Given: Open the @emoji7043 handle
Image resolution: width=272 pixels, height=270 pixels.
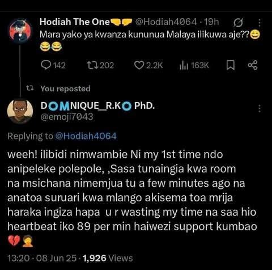Looking at the screenshot, I should point(67,117).
